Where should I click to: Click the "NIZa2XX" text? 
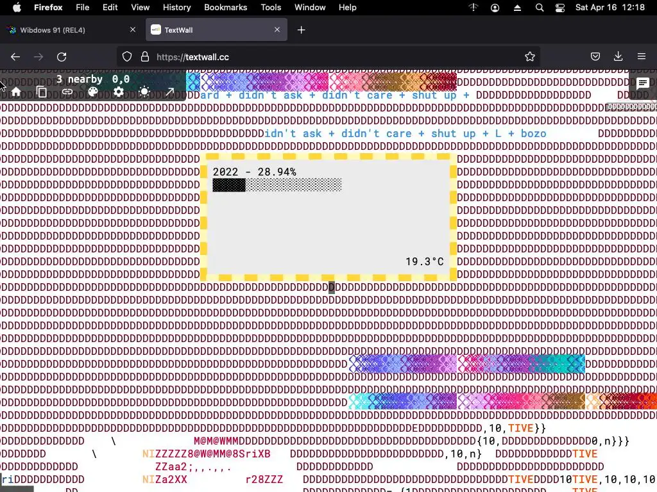click(165, 479)
